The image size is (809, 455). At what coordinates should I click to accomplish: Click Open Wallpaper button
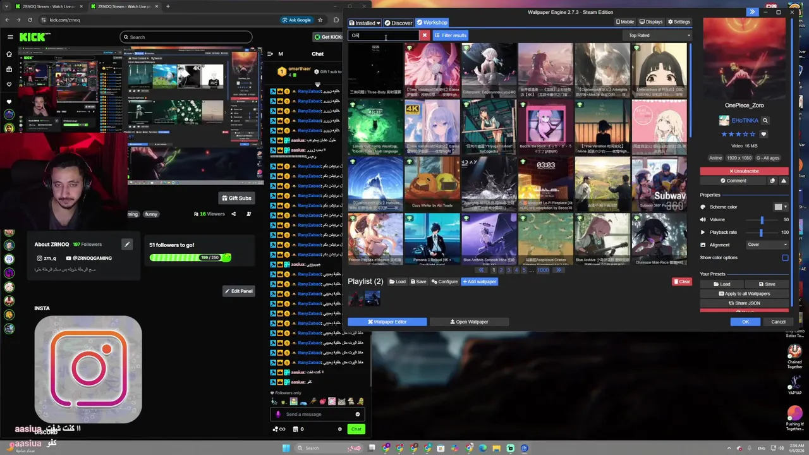(469, 322)
